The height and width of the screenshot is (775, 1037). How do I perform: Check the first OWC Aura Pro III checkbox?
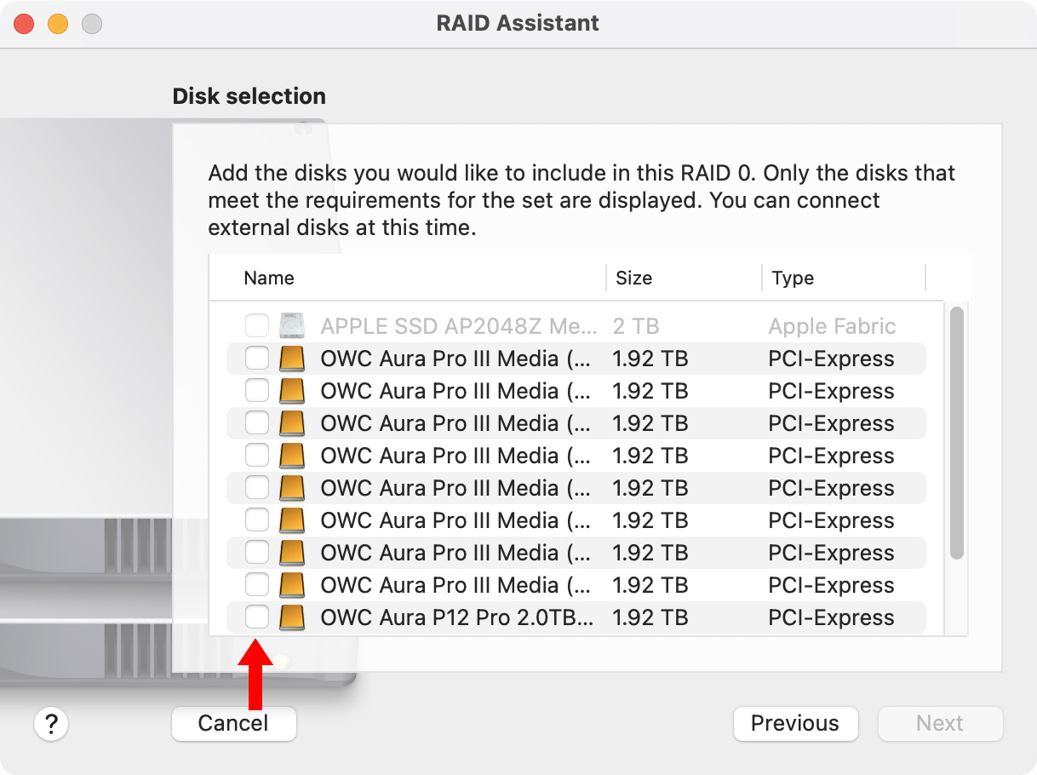click(x=257, y=359)
